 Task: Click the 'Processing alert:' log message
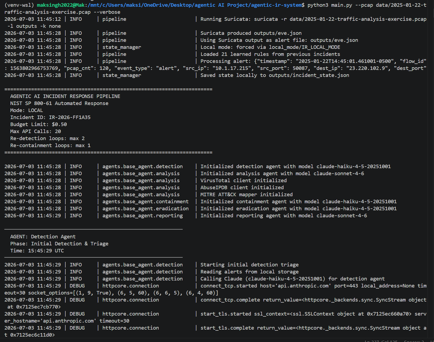pyautogui.click(x=313, y=61)
